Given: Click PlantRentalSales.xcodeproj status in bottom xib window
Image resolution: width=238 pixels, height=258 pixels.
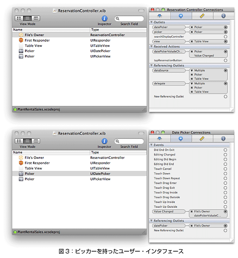Looking at the screenshot, I should [37, 232].
